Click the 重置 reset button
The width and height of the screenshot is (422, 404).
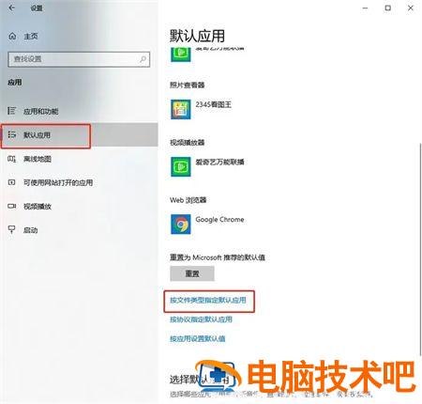point(192,273)
